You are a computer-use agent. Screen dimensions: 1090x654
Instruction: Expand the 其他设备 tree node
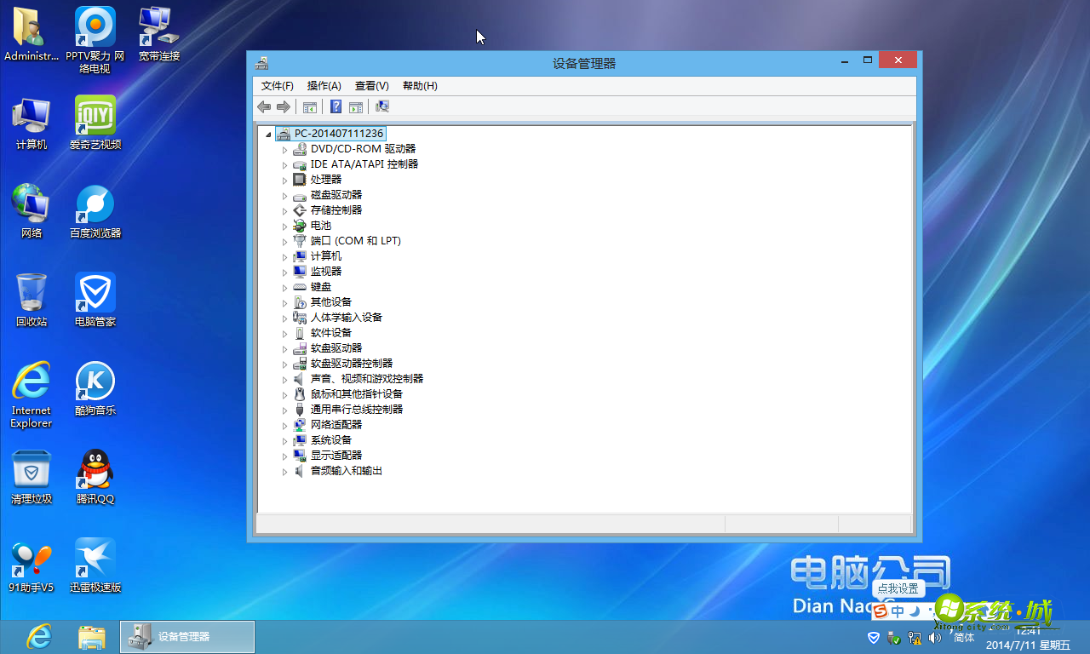[x=285, y=301]
